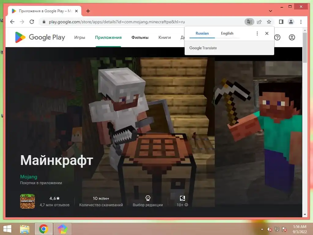Show hidden system tray icons
The height and width of the screenshot is (235, 313).
262,229
